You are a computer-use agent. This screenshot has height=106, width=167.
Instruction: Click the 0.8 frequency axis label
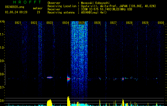(x=2, y=74)
